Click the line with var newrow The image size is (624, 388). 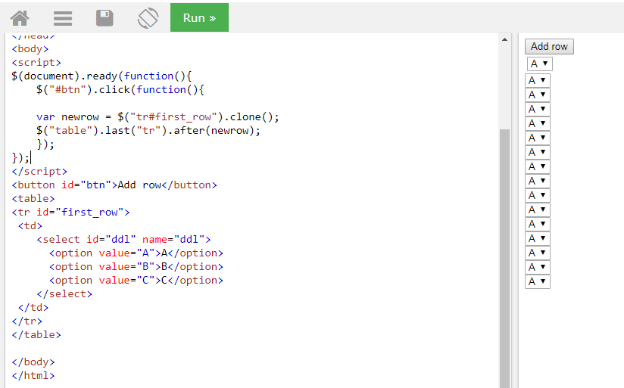tap(158, 117)
